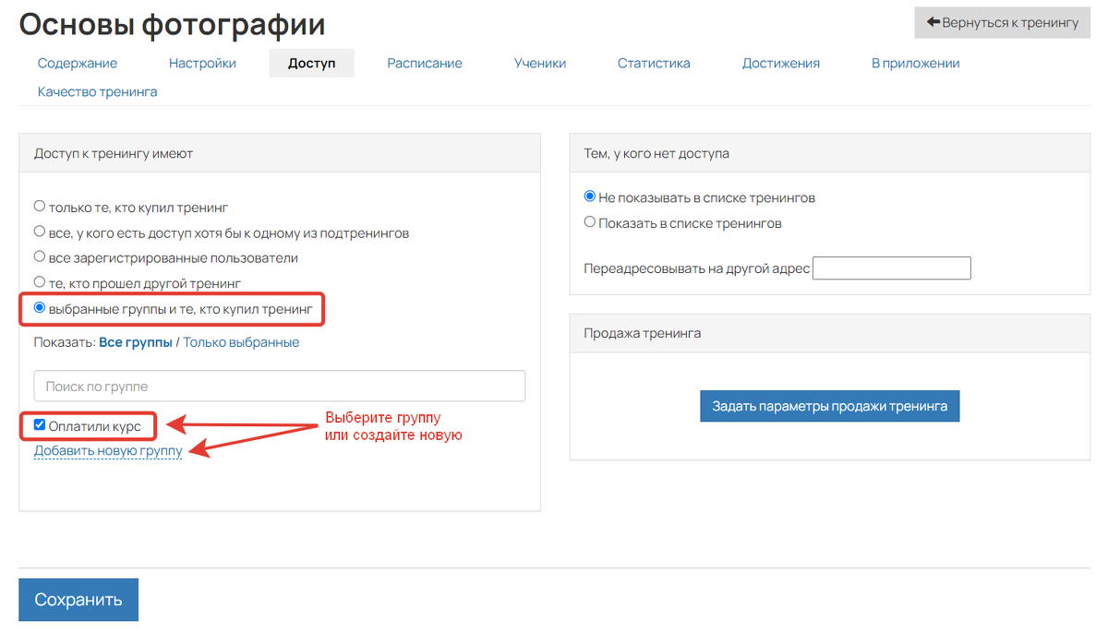Click the Сохранить button
1108x631 pixels.
point(78,600)
